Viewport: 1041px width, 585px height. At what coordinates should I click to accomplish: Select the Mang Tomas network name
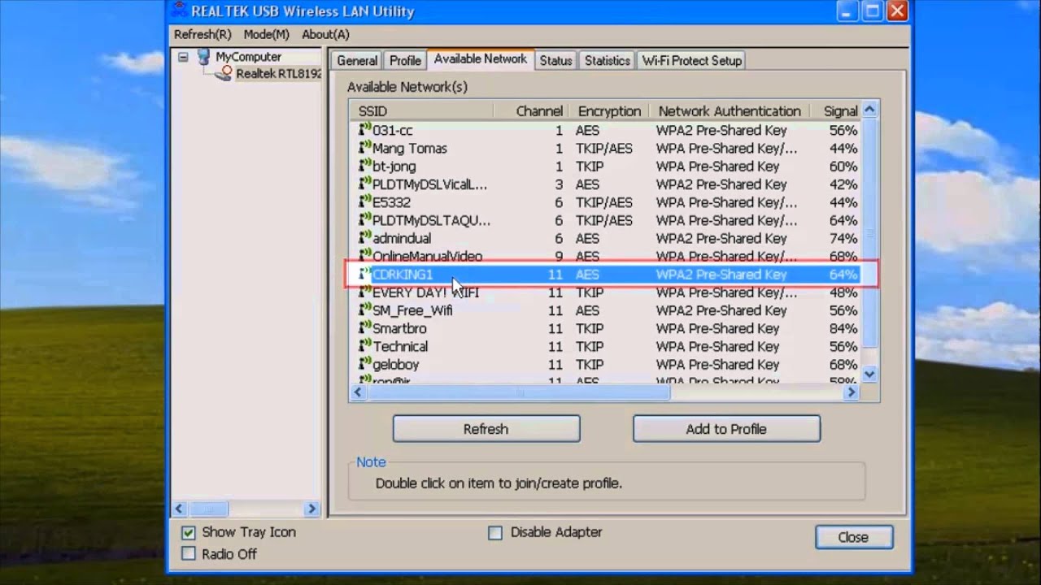click(410, 148)
